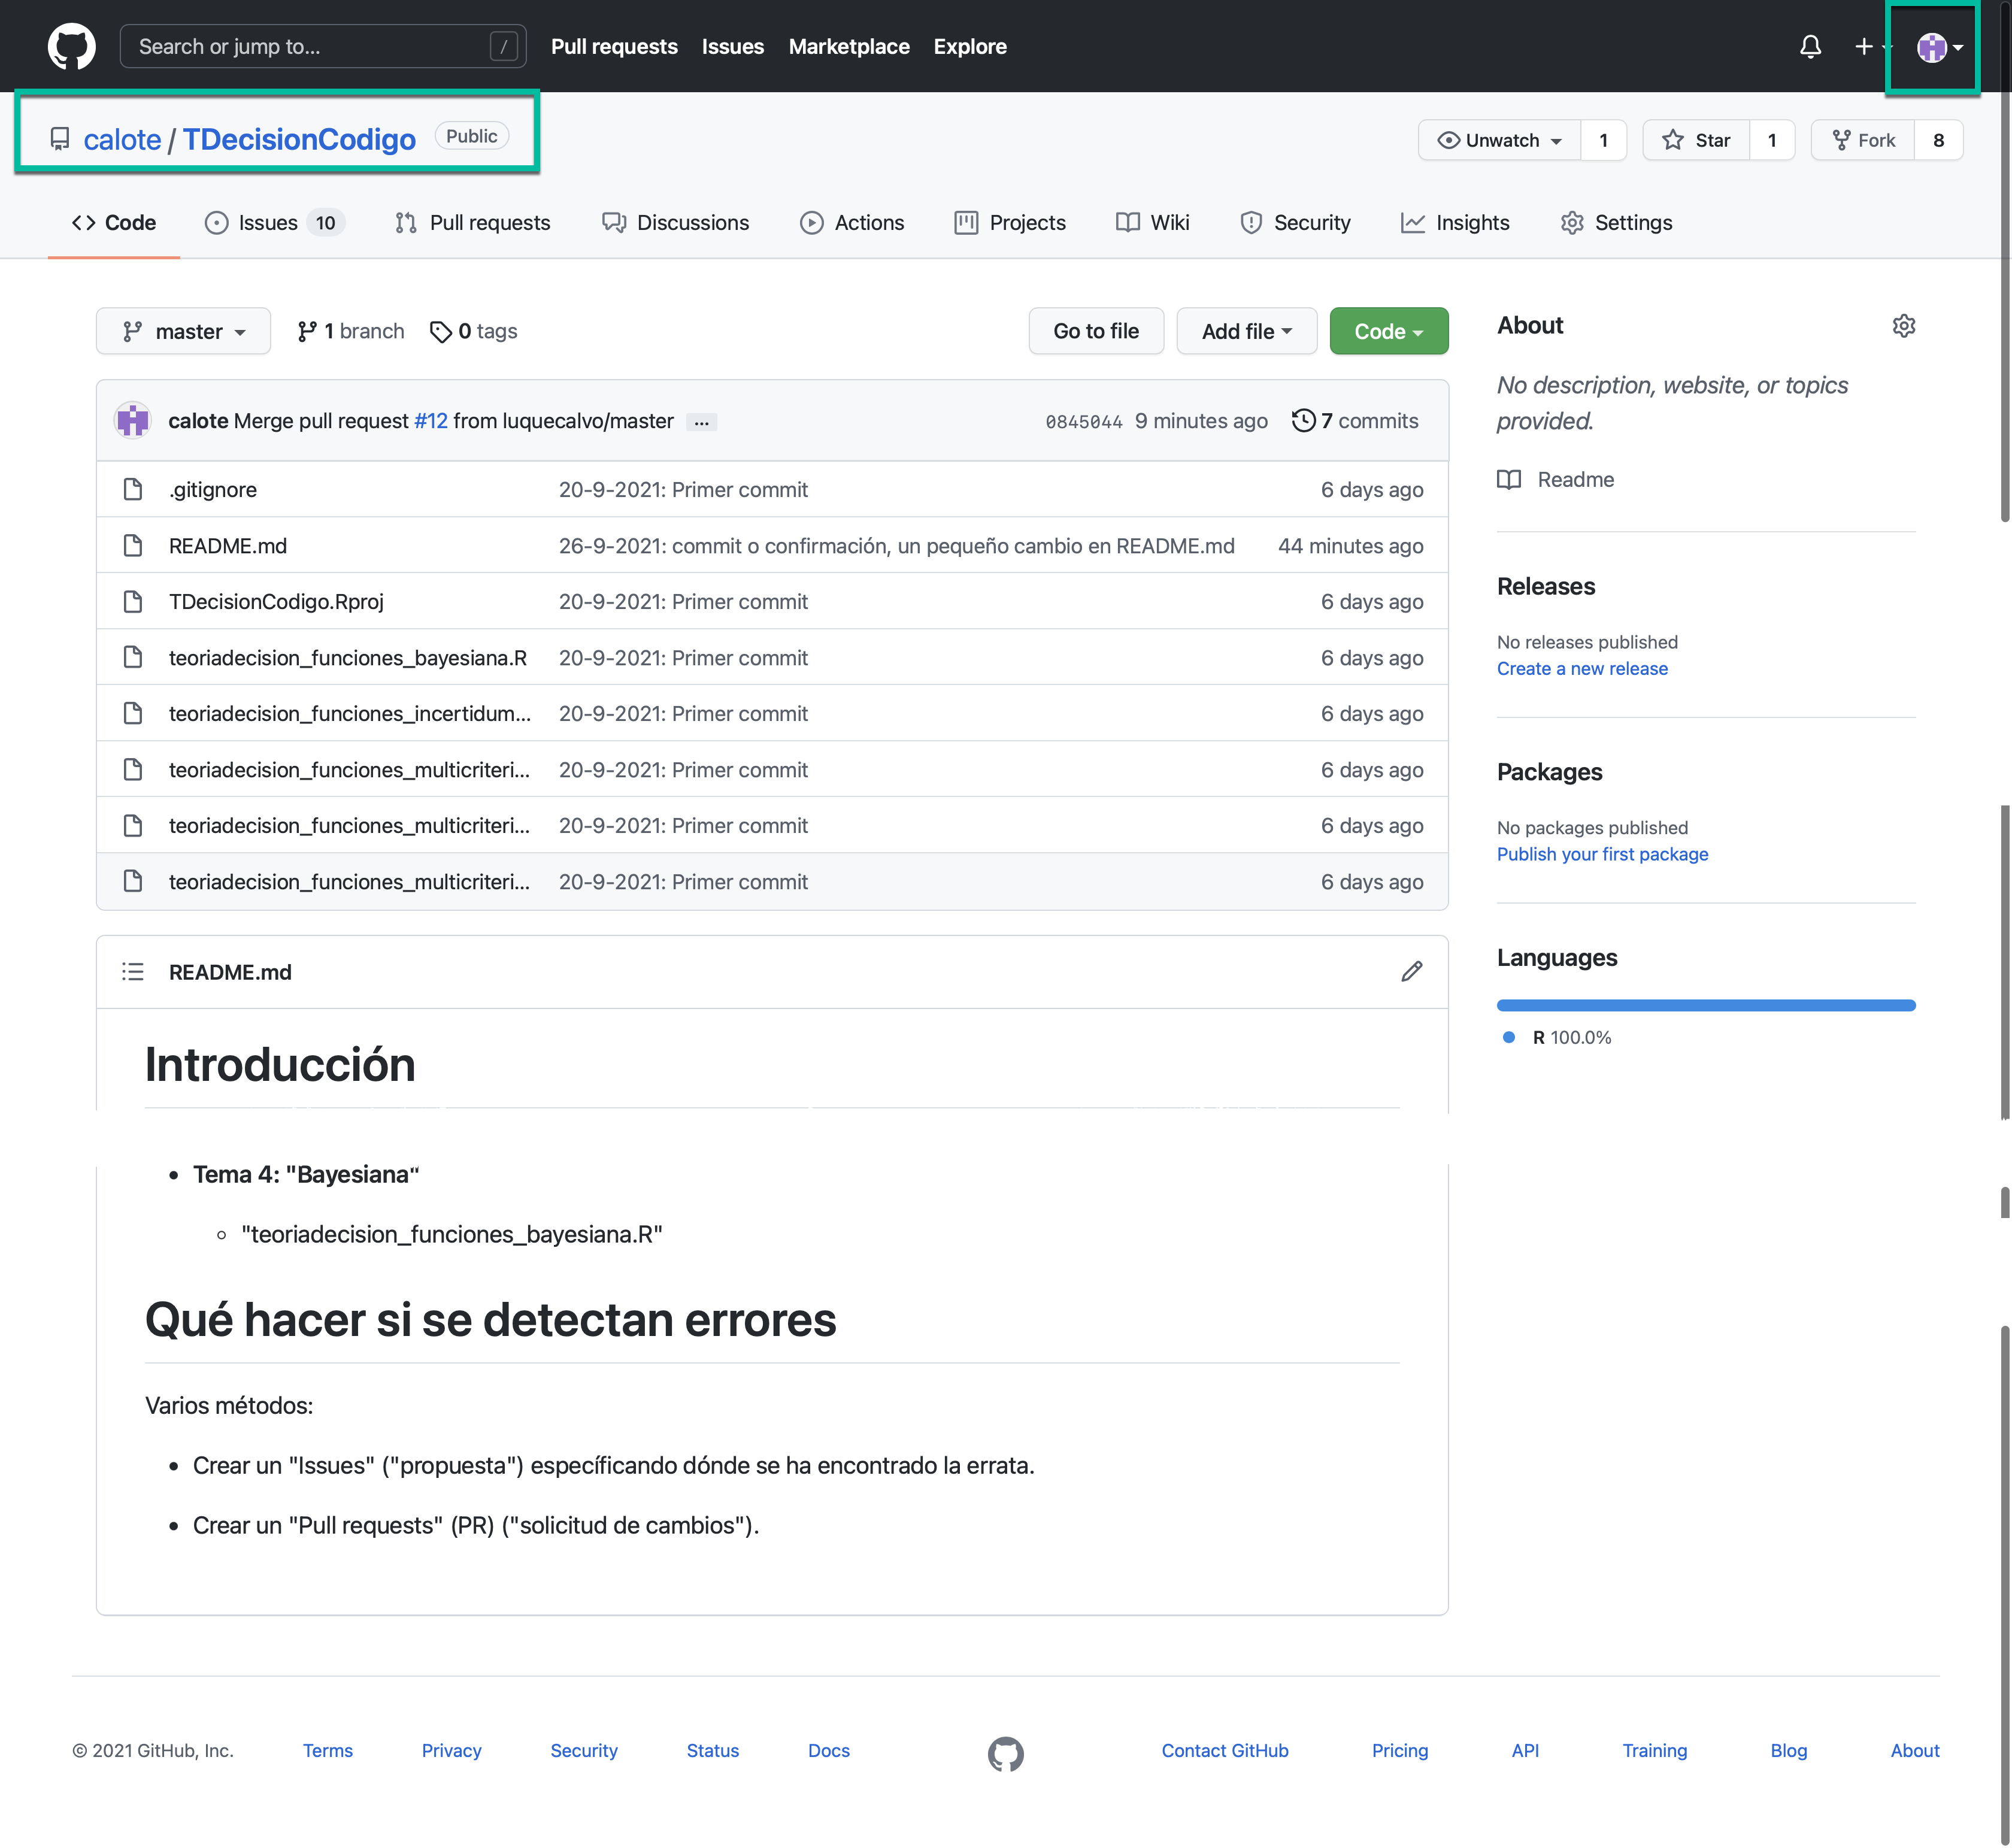
Task: Click Go to file button
Action: point(1096,331)
